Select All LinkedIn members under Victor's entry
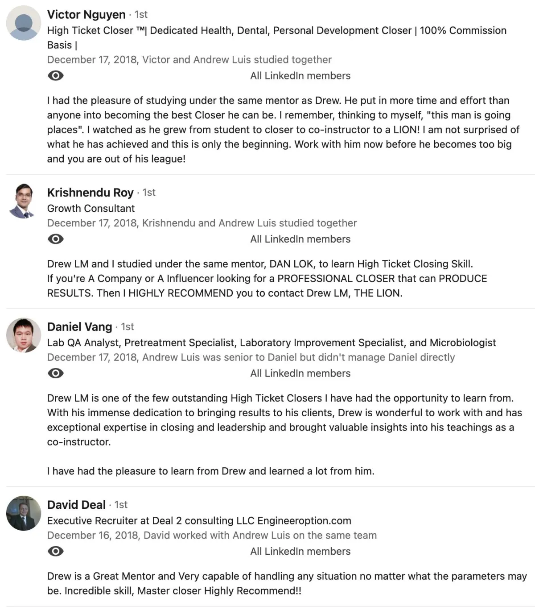Viewport: 535px width, 607px height. [x=300, y=76]
